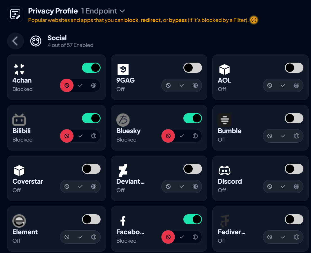Turn on the Discord toggle

(294, 169)
